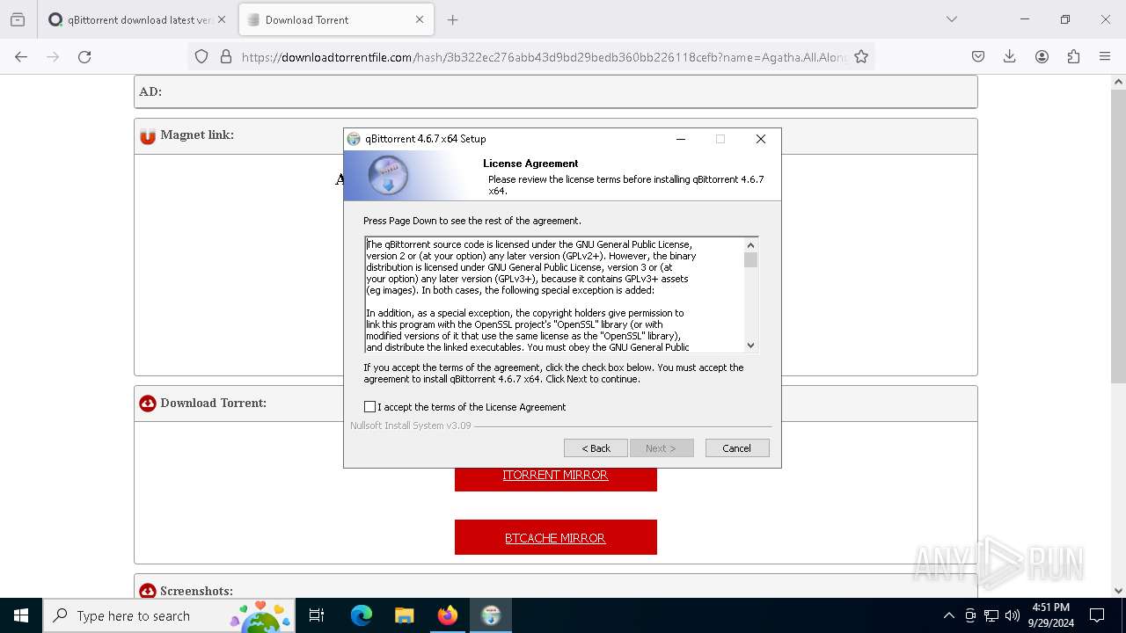Open the Save to Pocket icon
Image resolution: width=1126 pixels, height=633 pixels.
[x=978, y=56]
